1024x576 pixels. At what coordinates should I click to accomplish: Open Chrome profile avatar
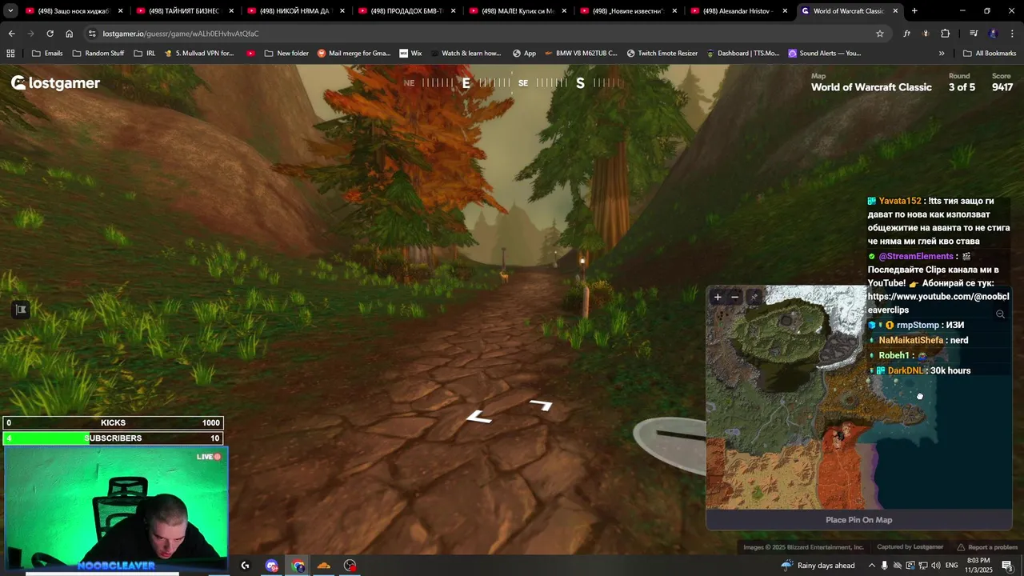[993, 34]
